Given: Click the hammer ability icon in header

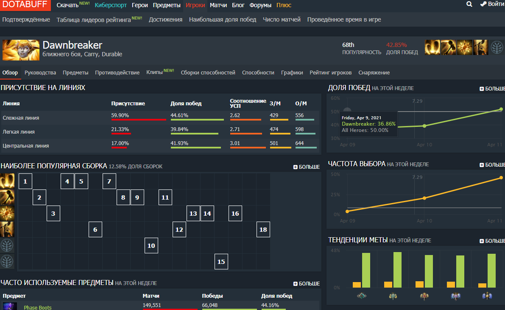Looking at the screenshot, I should coord(448,47).
